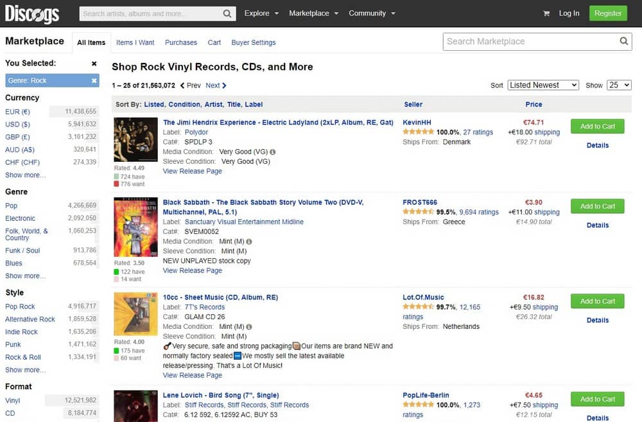Viewport: 642px width, 422px height.
Task: Sort results by Condition
Action: tap(184, 105)
